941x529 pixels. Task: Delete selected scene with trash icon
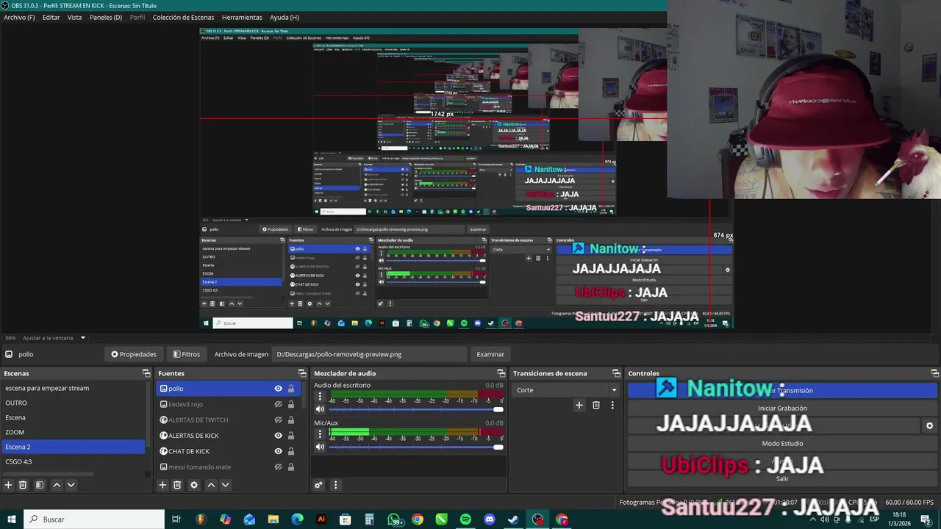[x=23, y=485]
